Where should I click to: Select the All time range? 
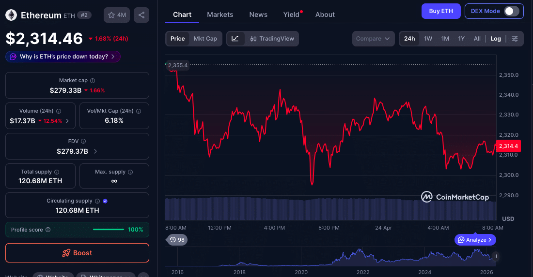click(477, 39)
